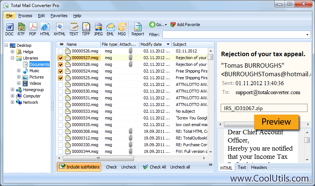Viewport: 315px width, 186px height.
Task: Collapse the Libraries tree node
Action: coord(13,58)
